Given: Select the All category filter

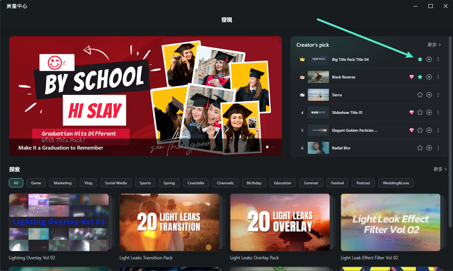Looking at the screenshot, I should tap(16, 183).
